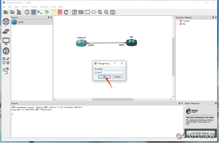Close the Change hostname dialog
The image size is (219, 143).
122,64
